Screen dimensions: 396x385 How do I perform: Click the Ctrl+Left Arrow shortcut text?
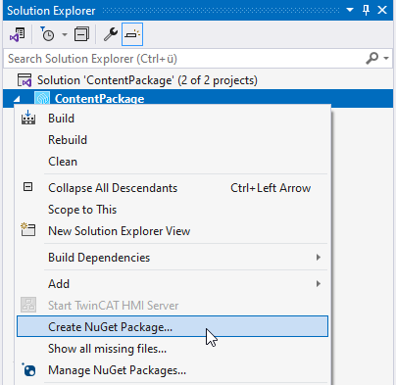pos(271,188)
